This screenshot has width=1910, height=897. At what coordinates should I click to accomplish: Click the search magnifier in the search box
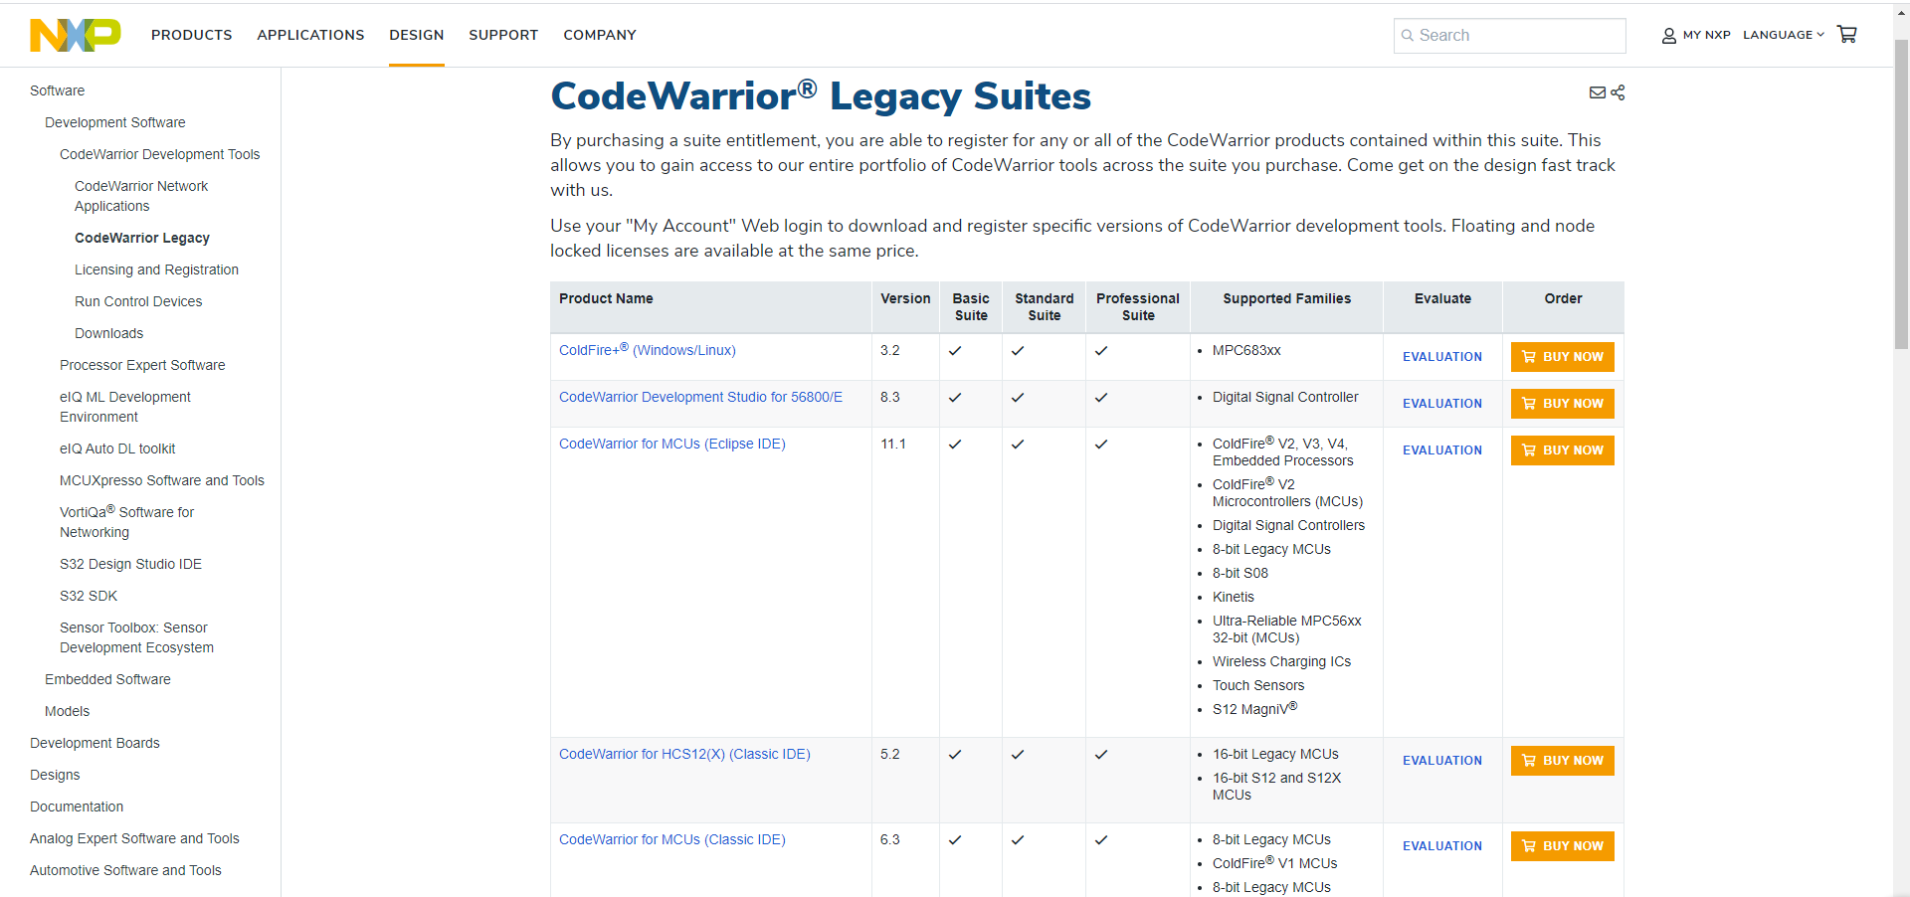coord(1408,36)
